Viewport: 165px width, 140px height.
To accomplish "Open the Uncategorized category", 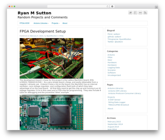I will click(114, 75).
